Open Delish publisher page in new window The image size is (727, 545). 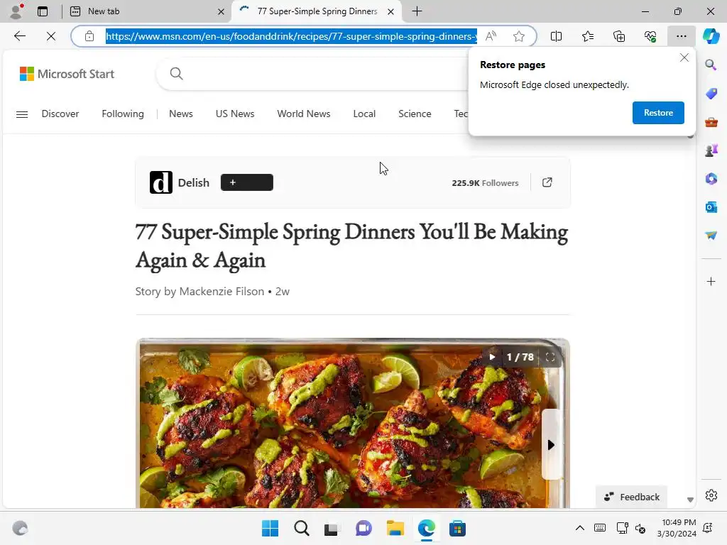click(547, 182)
